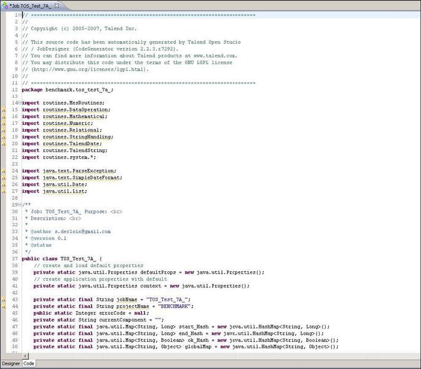Collapse the header comment block at line 1
Image resolution: width=421 pixels, height=369 pixels.
click(20, 15)
